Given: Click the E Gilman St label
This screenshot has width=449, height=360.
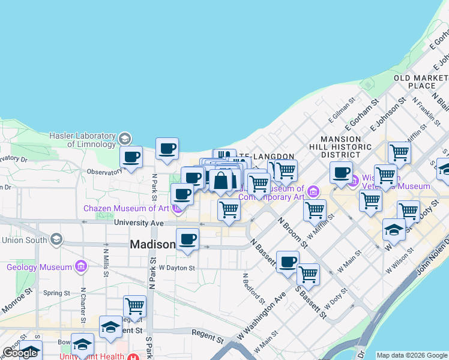Looking at the screenshot, I should [x=342, y=110].
